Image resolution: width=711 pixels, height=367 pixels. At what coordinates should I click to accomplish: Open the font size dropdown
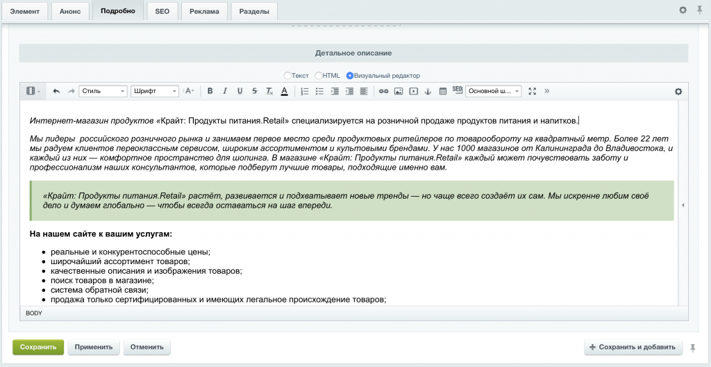pyautogui.click(x=189, y=91)
